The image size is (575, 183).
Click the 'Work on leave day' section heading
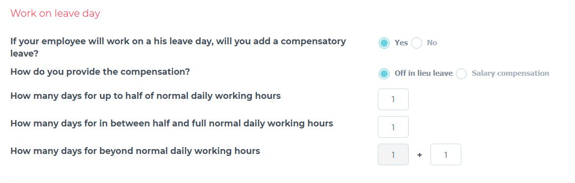56,14
